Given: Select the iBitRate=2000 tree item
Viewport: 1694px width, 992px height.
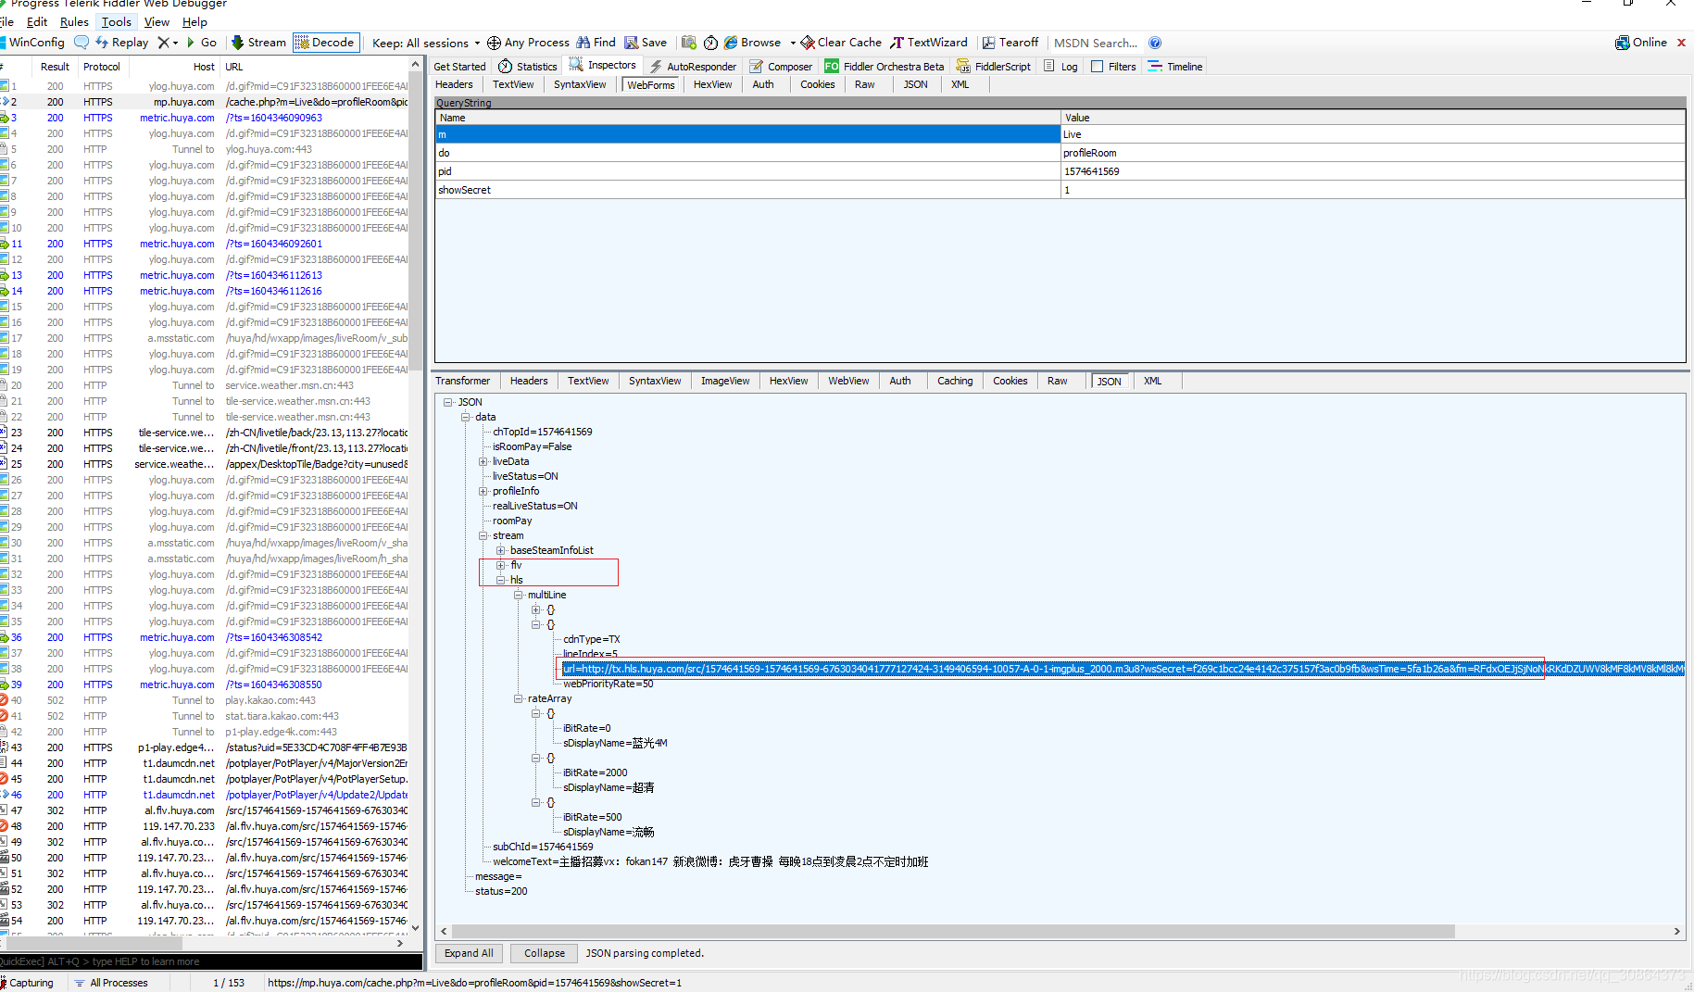Looking at the screenshot, I should (595, 772).
